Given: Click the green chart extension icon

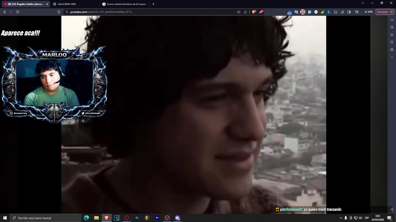Looking at the screenshot, I should [322, 12].
